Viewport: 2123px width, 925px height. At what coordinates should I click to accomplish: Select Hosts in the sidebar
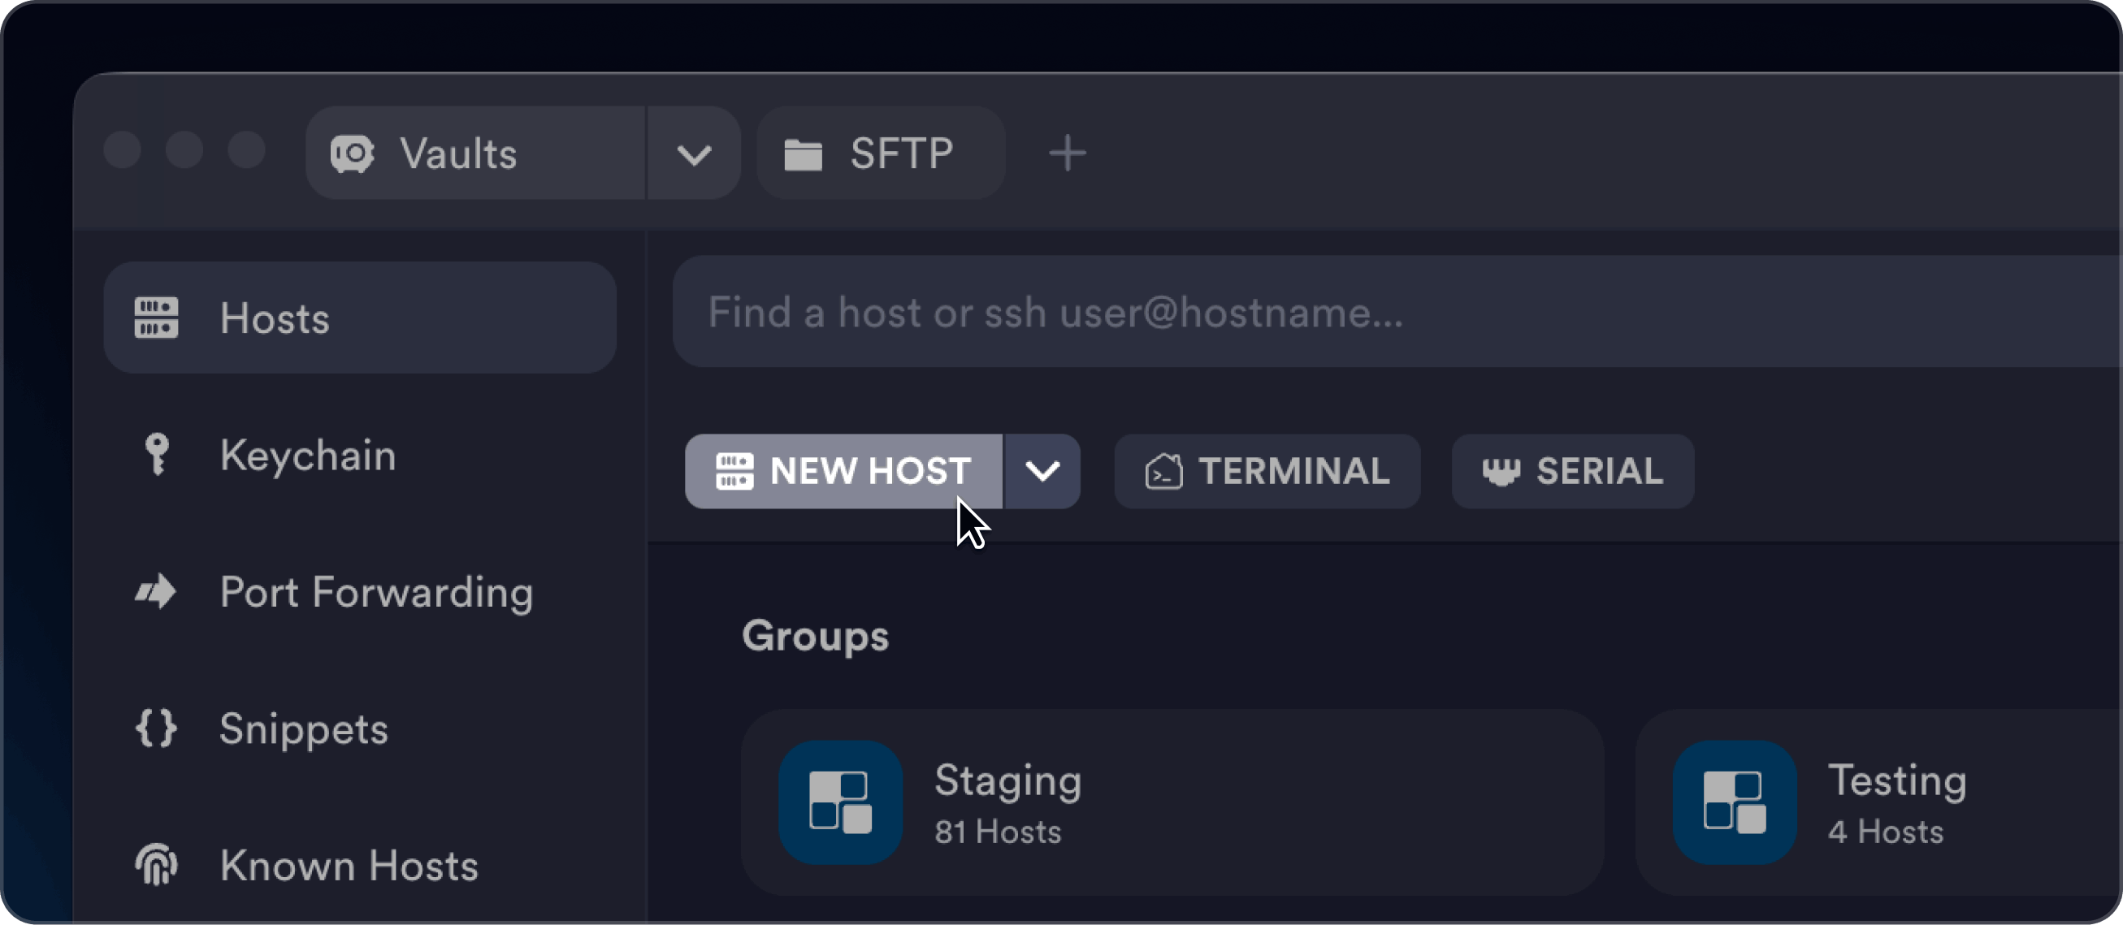(x=360, y=318)
